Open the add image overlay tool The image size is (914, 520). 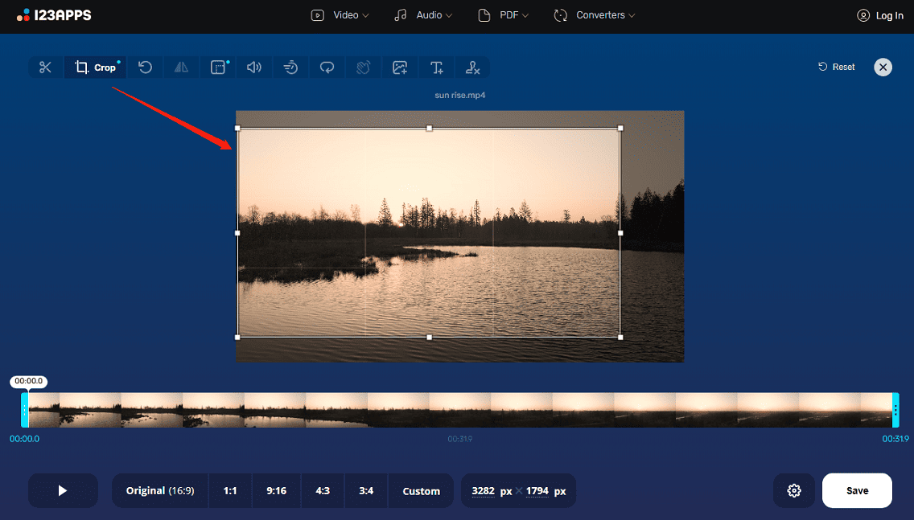click(400, 67)
